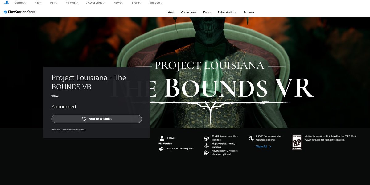Open the Deals store tab

click(207, 13)
